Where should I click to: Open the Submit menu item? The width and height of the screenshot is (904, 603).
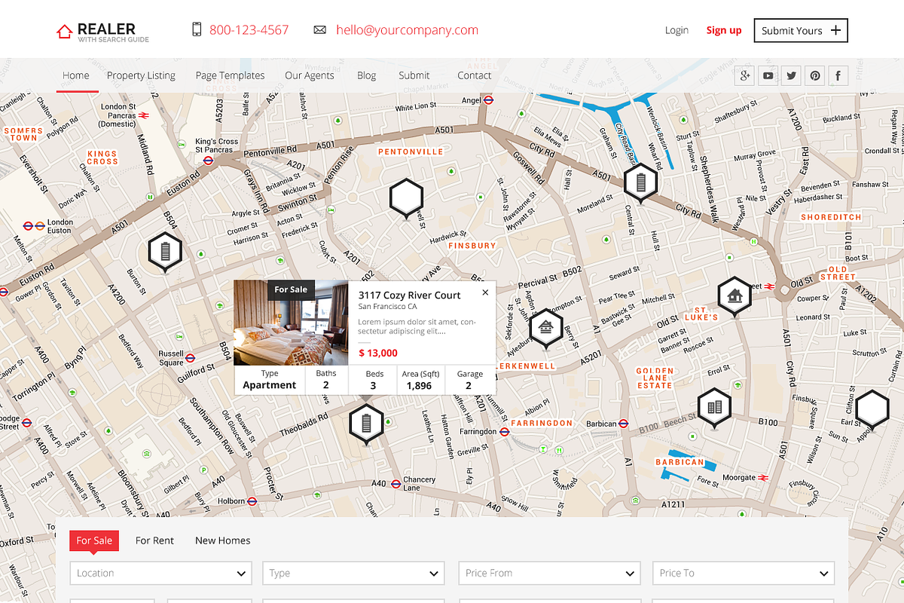click(x=414, y=75)
